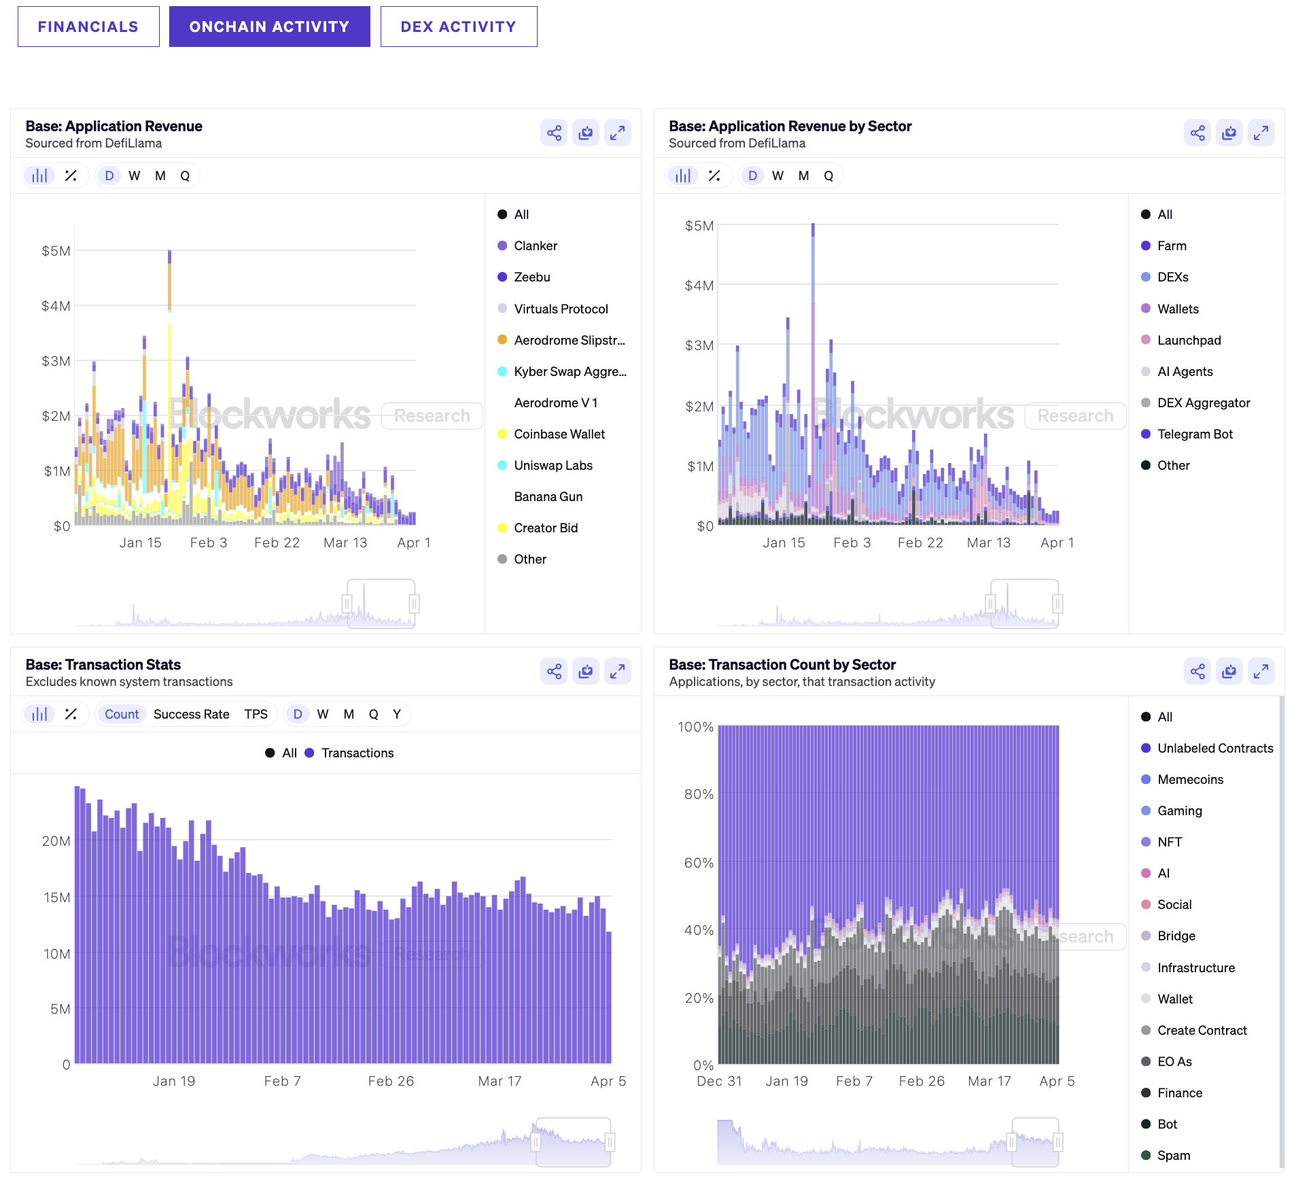Viewport: 1294px width, 1183px height.
Task: Set Revenue by Sector to weekly interval
Action: (778, 175)
